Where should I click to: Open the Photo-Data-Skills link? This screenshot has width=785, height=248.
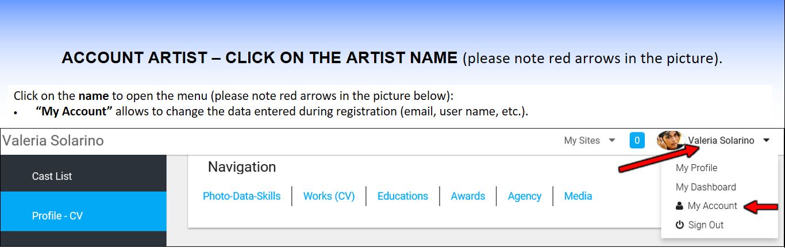click(241, 196)
